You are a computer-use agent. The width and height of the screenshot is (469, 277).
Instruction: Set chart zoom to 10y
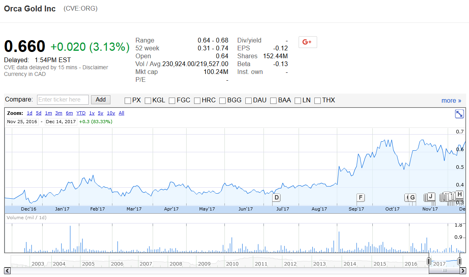111,113
